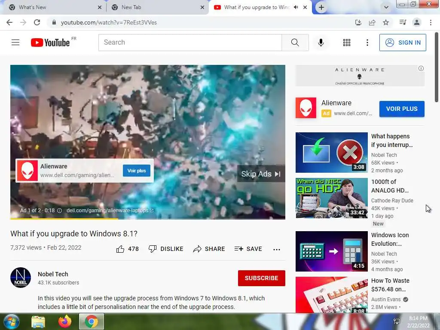Open the YouTube guide hamburger menu
Screen dimensions: 440x330
[x=15, y=43]
